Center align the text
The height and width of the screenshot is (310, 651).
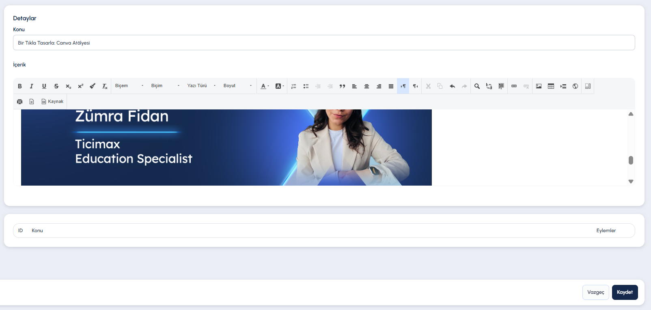[x=366, y=86]
